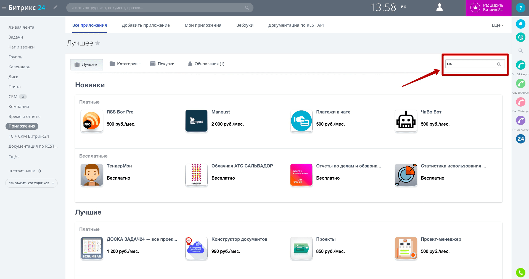
Task: Open the Проект-менеджер app icon
Action: point(406,248)
